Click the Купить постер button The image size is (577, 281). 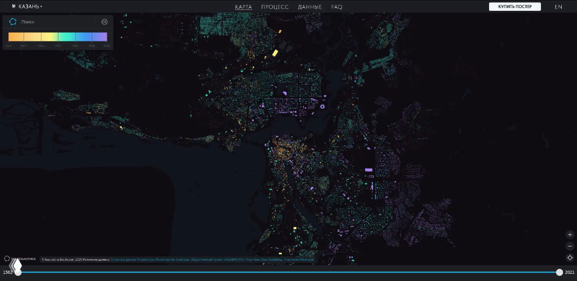[515, 7]
